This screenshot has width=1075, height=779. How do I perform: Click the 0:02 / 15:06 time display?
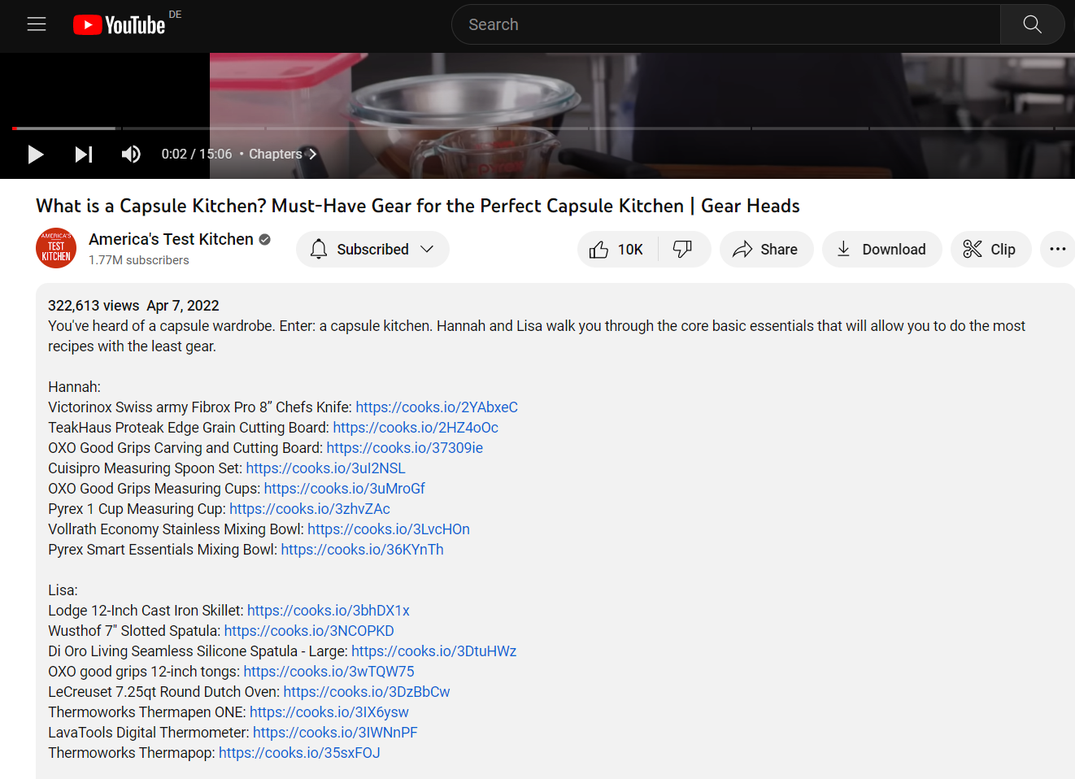coord(197,154)
